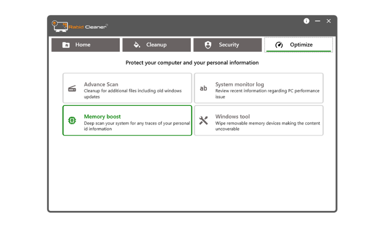Minimize the Rabid Cleaner window
This screenshot has width=384, height=230.
tap(318, 21)
